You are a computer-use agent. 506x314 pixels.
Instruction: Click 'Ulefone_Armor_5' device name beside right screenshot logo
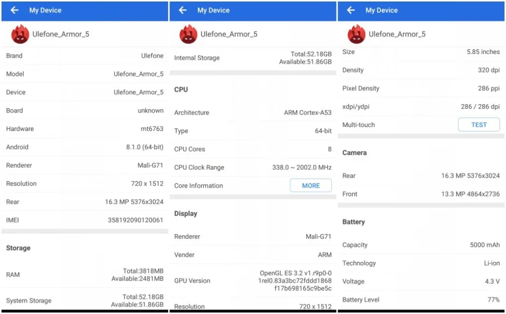pyautogui.click(x=397, y=34)
